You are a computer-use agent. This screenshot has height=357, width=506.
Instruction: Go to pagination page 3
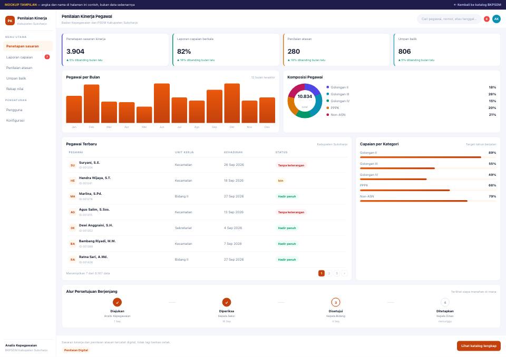337,273
